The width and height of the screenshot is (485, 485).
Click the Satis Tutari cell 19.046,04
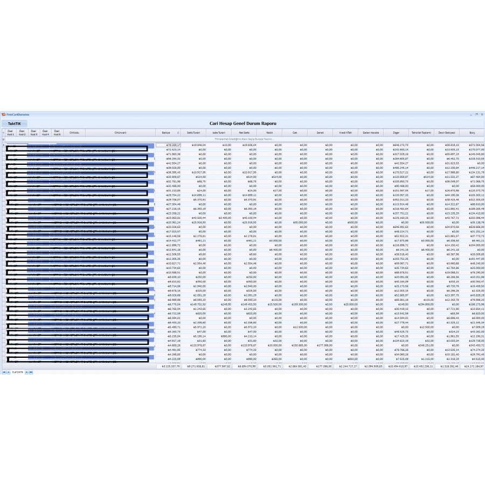click(193, 145)
